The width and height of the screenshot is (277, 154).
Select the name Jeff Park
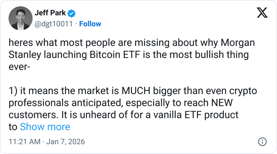pos(50,13)
